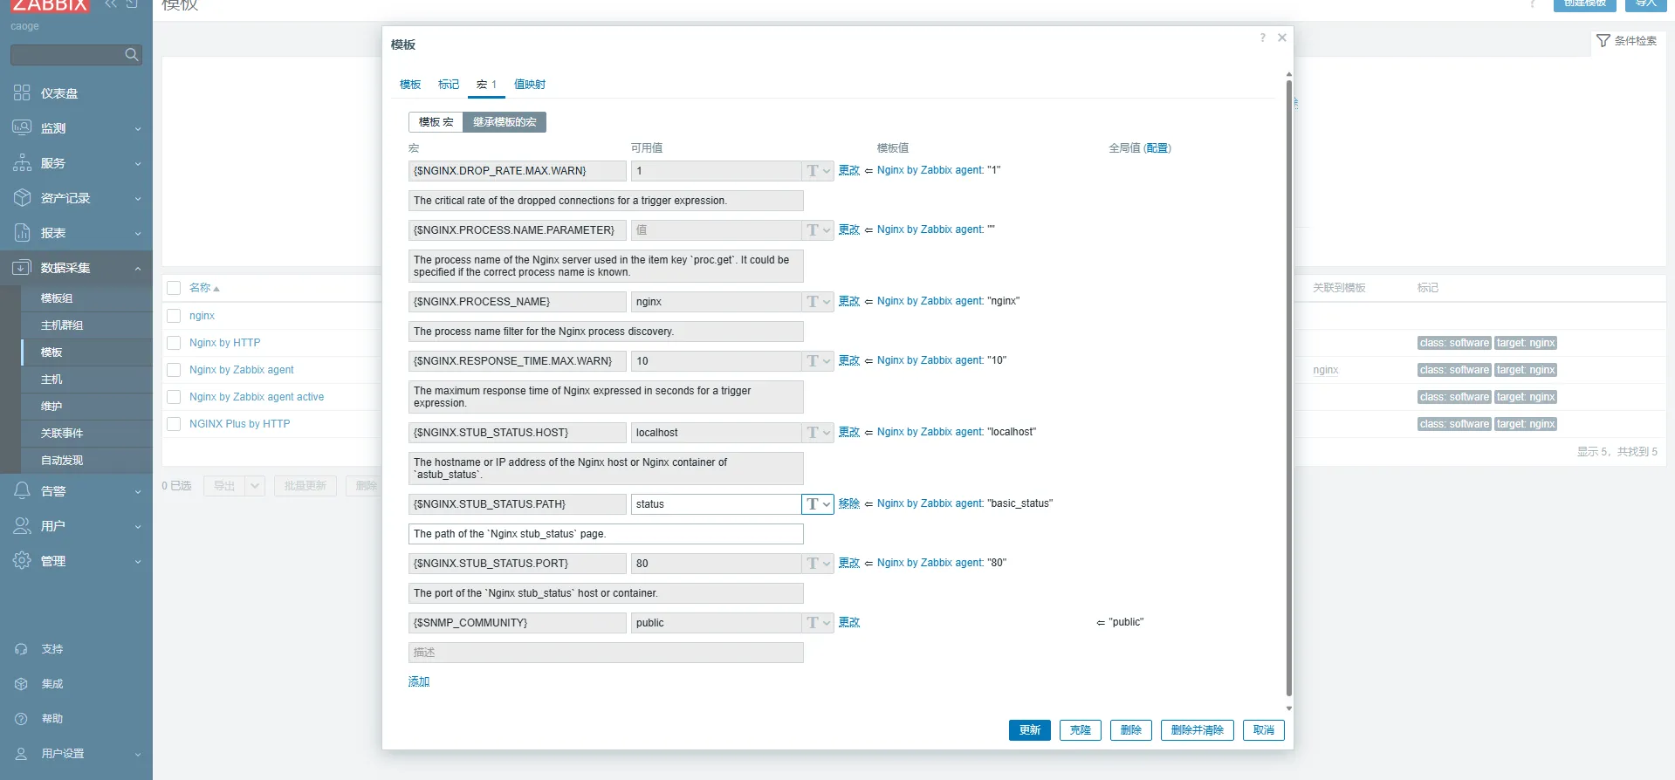Open type dropdown for DROP_RATE.MAX.WARN macro
The image size is (1675, 780).
coord(818,171)
